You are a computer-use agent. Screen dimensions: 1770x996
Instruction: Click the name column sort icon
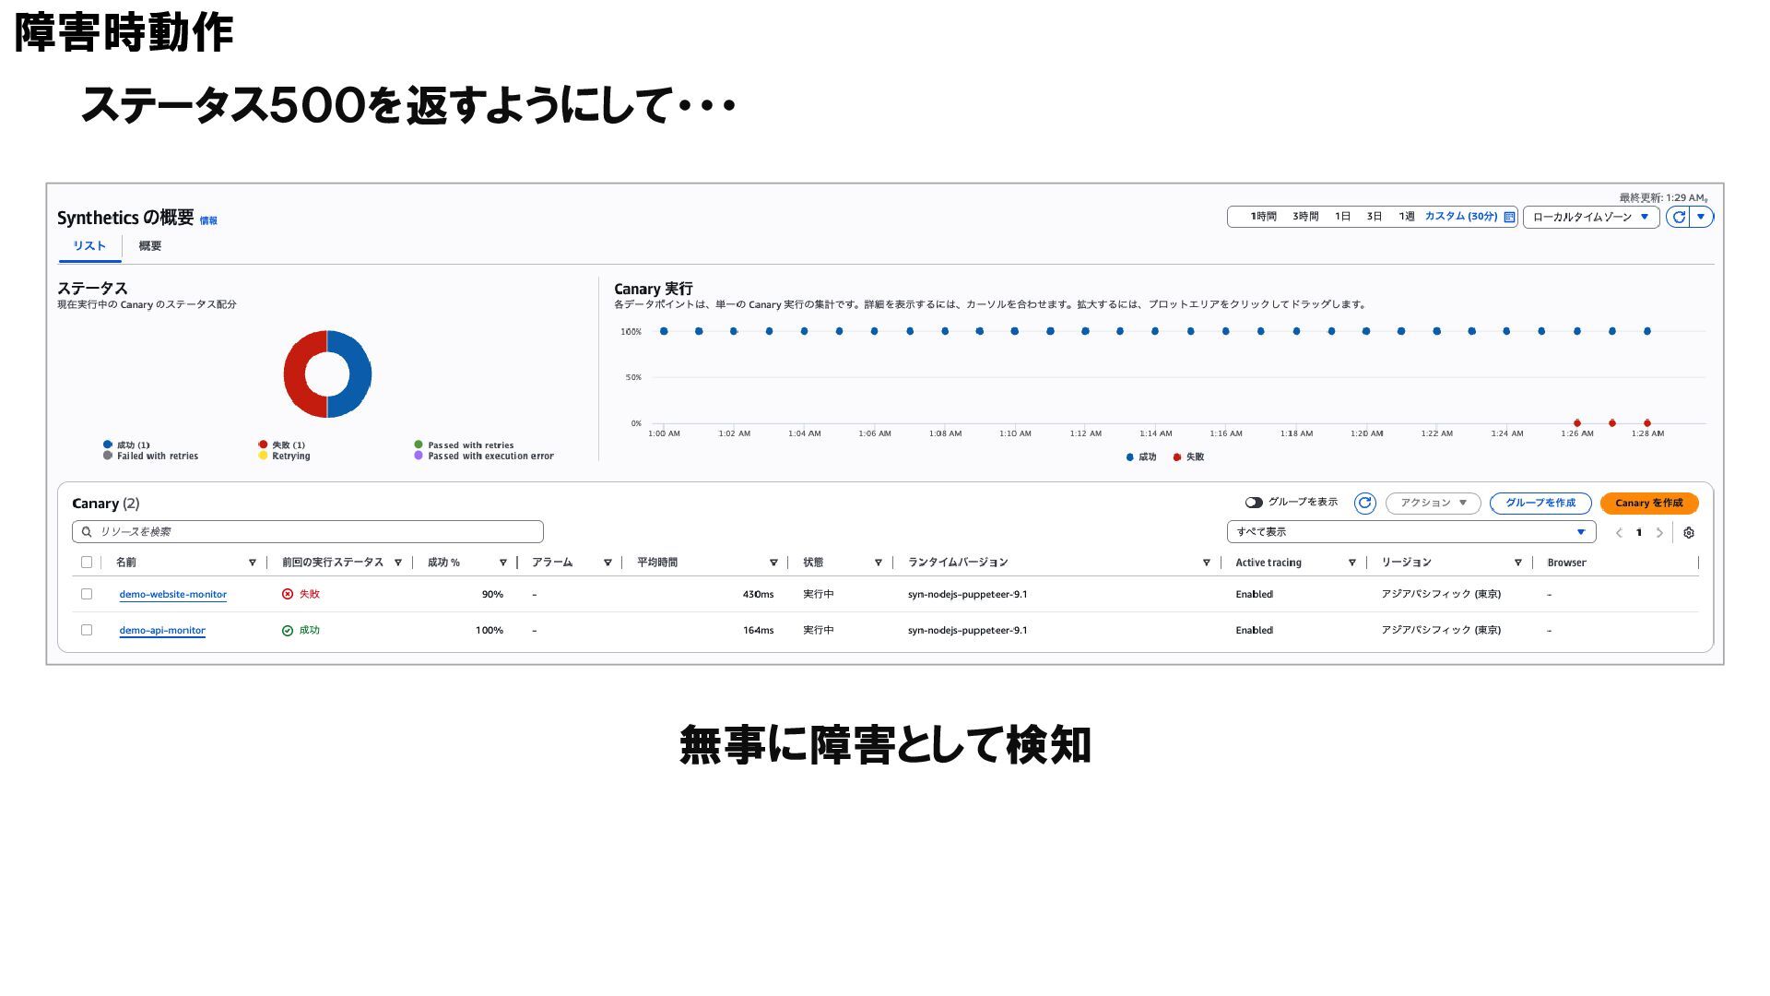click(x=252, y=563)
